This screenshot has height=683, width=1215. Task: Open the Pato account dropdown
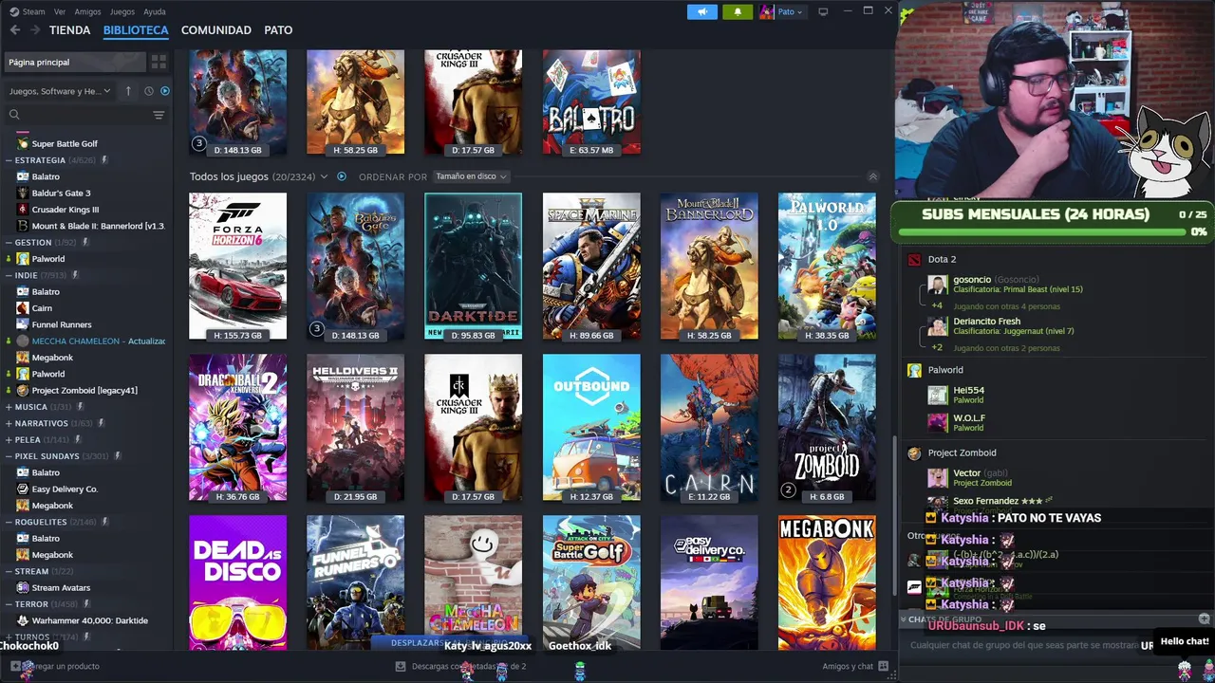click(x=790, y=11)
